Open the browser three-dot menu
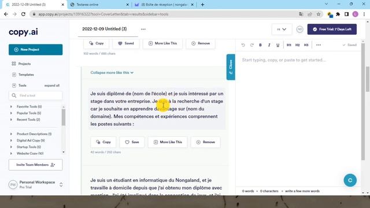The width and height of the screenshot is (370, 208). point(364,14)
